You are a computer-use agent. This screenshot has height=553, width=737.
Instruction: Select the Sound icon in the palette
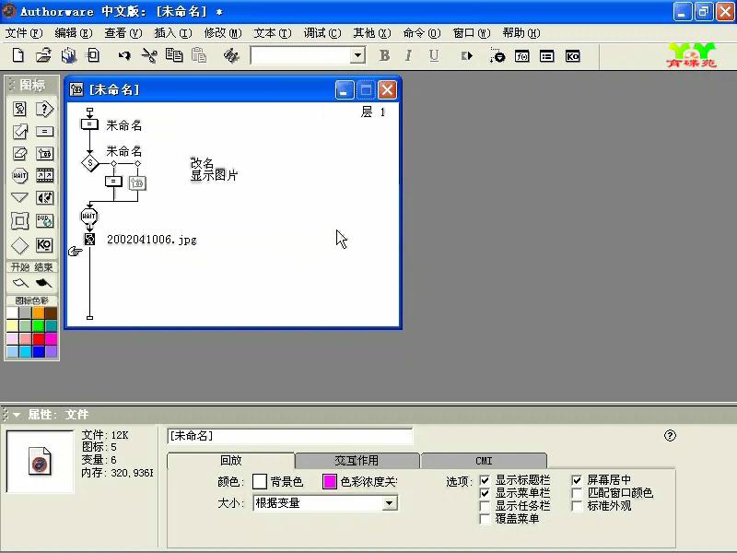pyautogui.click(x=44, y=197)
